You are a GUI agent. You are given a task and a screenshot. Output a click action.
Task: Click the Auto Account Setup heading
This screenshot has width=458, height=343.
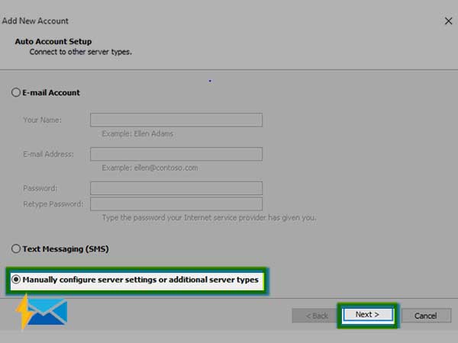click(53, 41)
